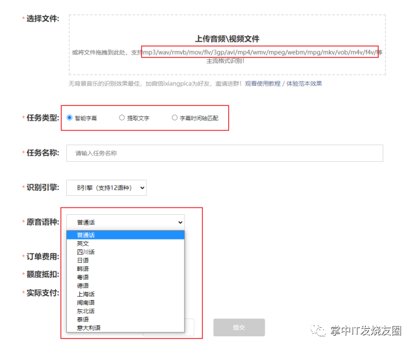Choose 东北话 in the language list
This screenshot has width=415, height=349.
tap(126, 311)
